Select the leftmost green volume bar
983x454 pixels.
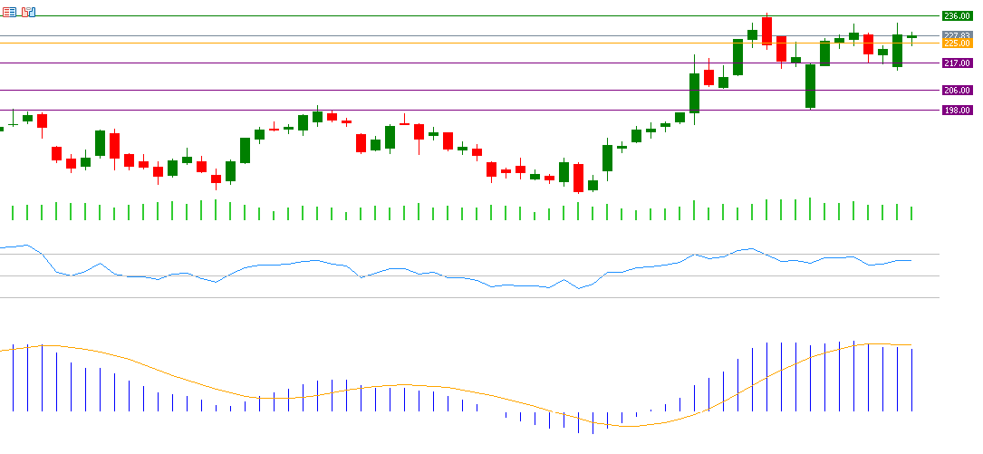point(13,212)
